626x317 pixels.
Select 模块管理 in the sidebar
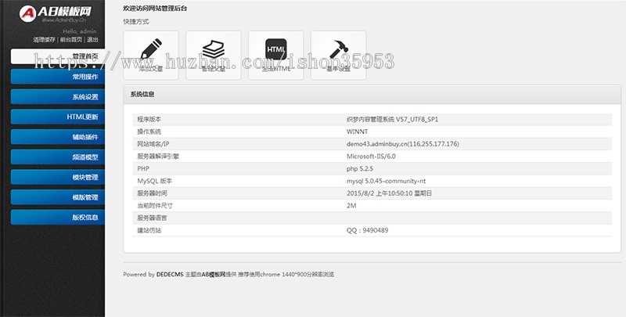(58, 177)
